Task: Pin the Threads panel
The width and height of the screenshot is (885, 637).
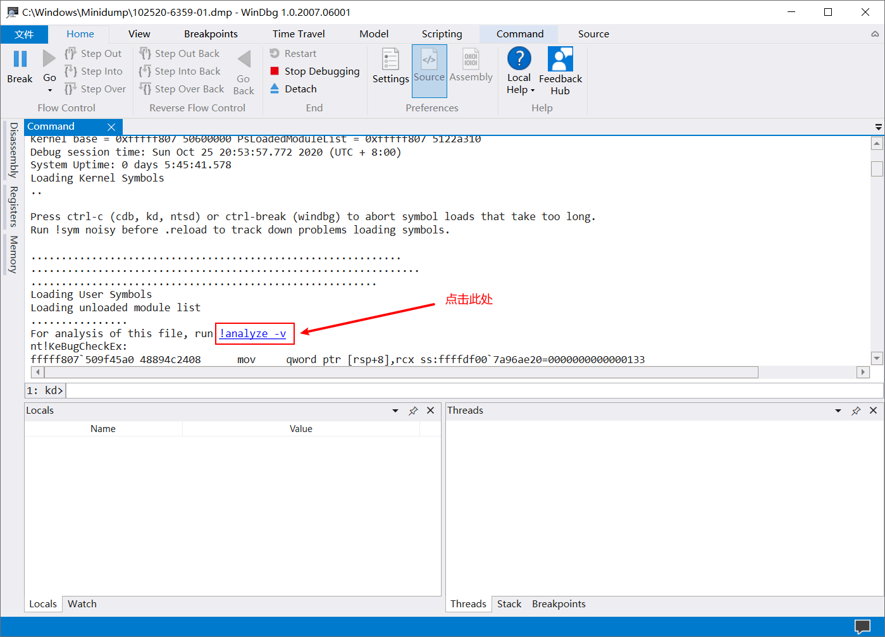Action: 856,411
